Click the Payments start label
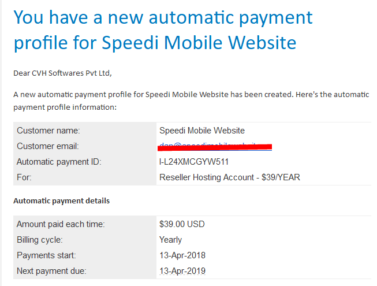 coord(46,255)
